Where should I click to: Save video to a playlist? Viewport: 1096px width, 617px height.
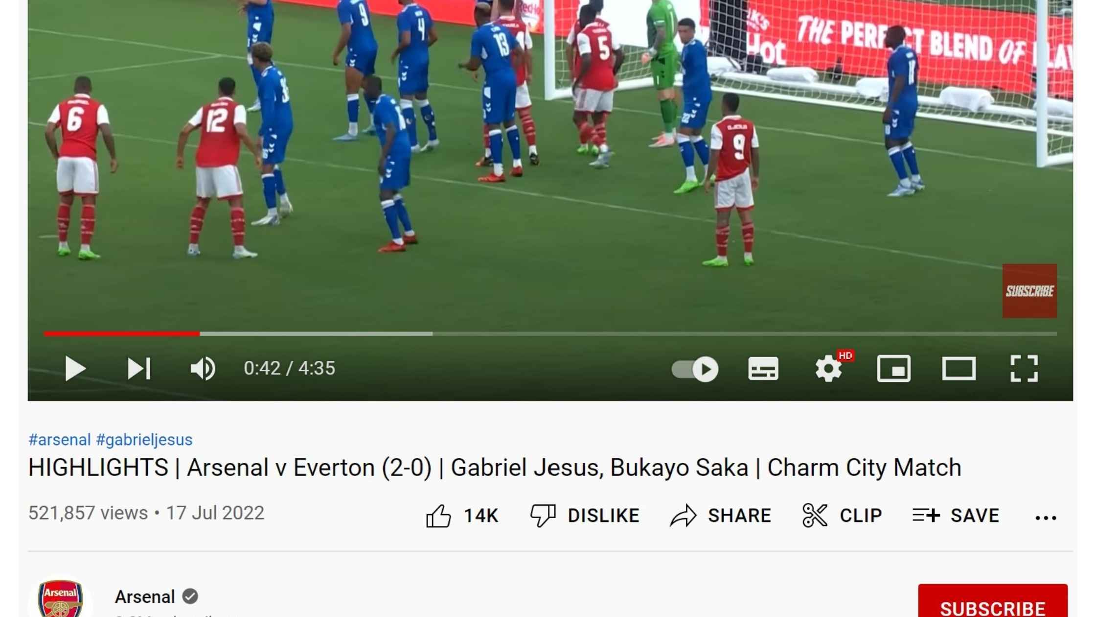956,516
